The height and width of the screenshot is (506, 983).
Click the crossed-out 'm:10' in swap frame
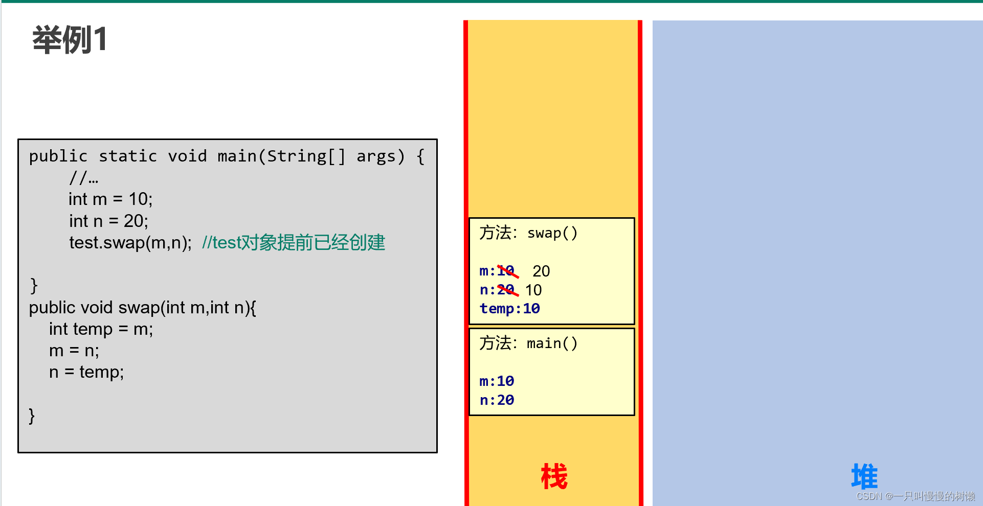(x=499, y=271)
